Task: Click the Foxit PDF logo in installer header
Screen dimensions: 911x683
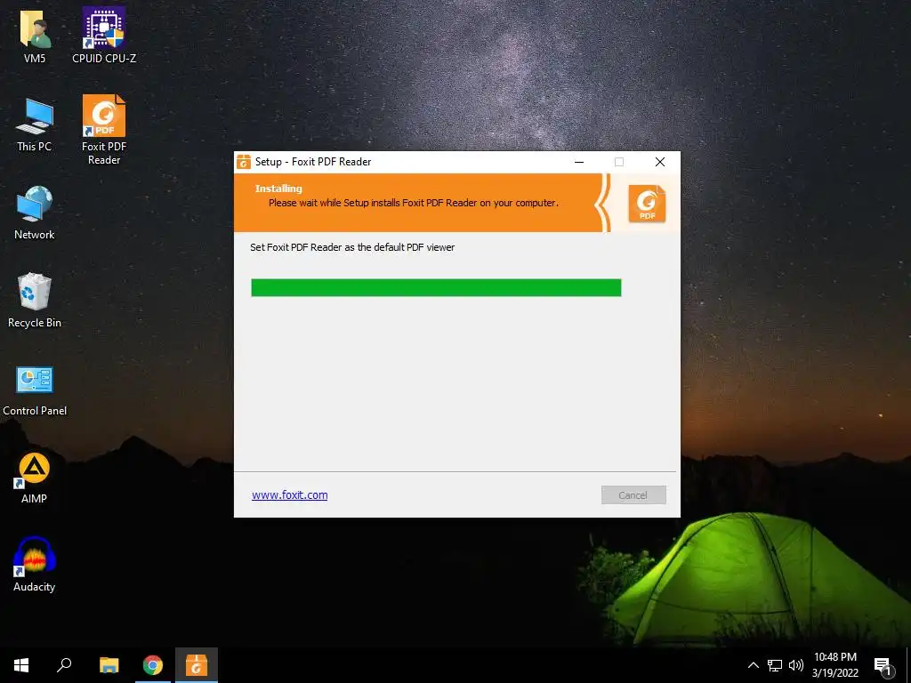Action: coord(647,204)
